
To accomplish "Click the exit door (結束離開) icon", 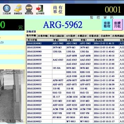I will 40,8.
